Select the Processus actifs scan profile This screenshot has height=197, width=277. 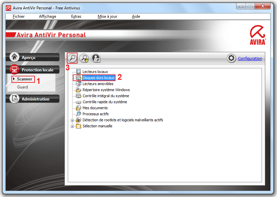coord(96,114)
